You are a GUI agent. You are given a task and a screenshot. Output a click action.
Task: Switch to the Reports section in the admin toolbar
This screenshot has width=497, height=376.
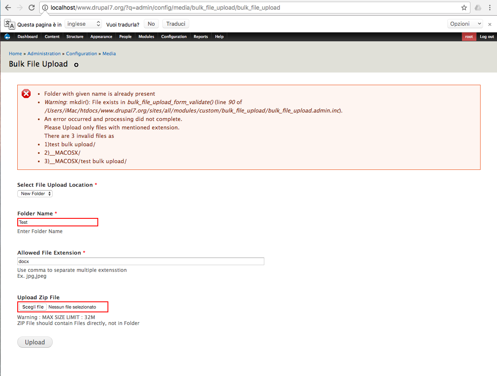pos(201,37)
